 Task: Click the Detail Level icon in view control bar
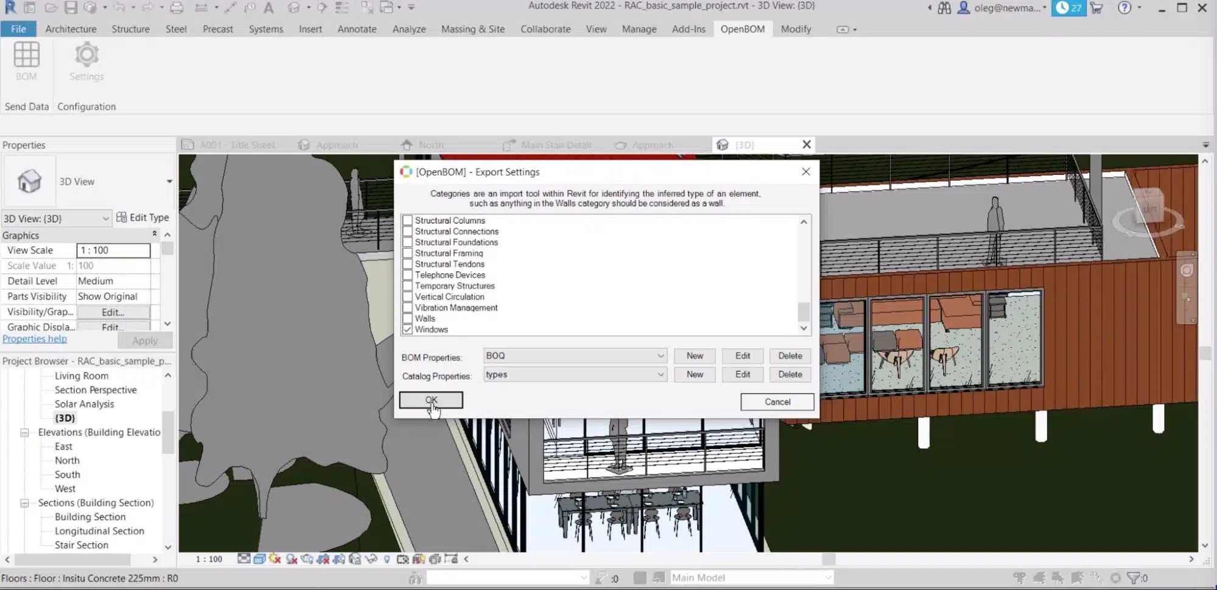click(244, 559)
